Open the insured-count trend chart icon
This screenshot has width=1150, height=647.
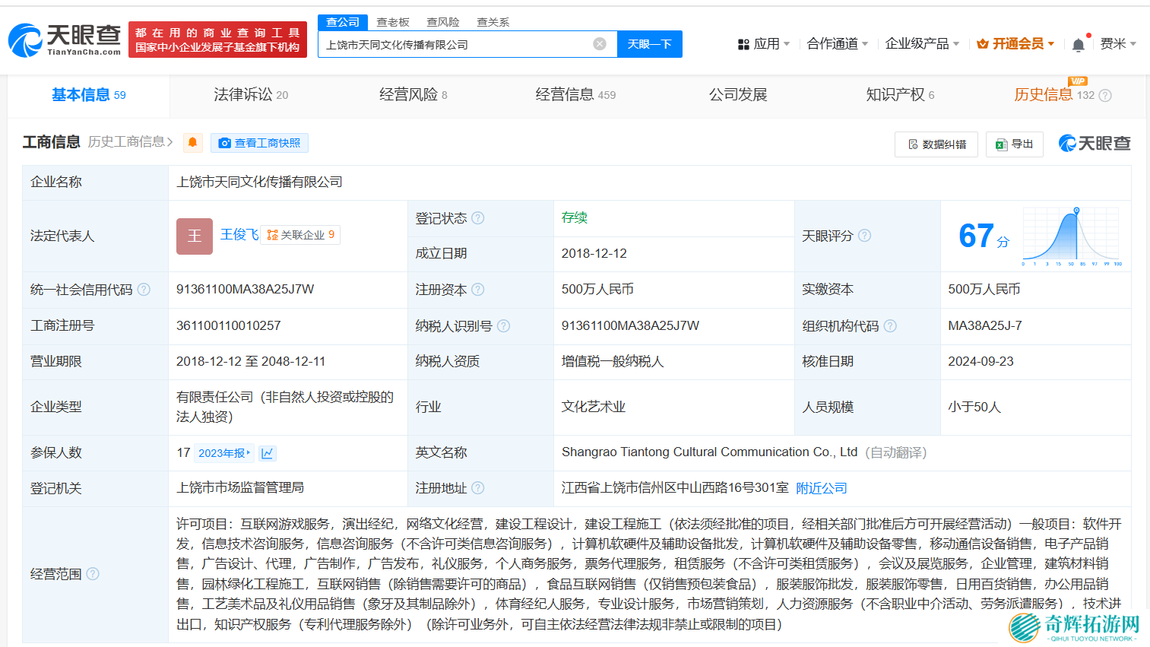[x=267, y=453]
